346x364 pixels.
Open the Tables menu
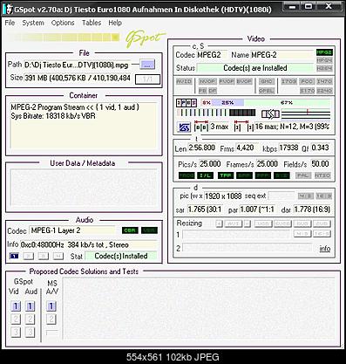92,23
